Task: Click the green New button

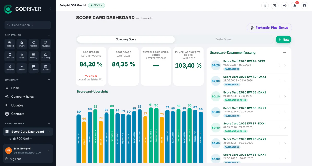Action: pos(283,39)
